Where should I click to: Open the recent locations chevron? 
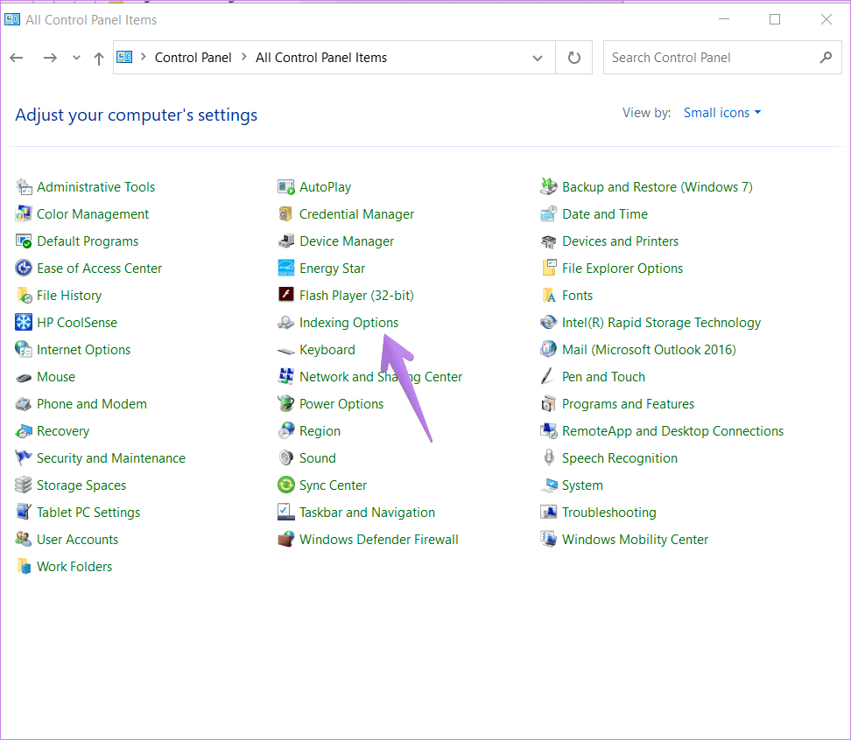pos(76,58)
